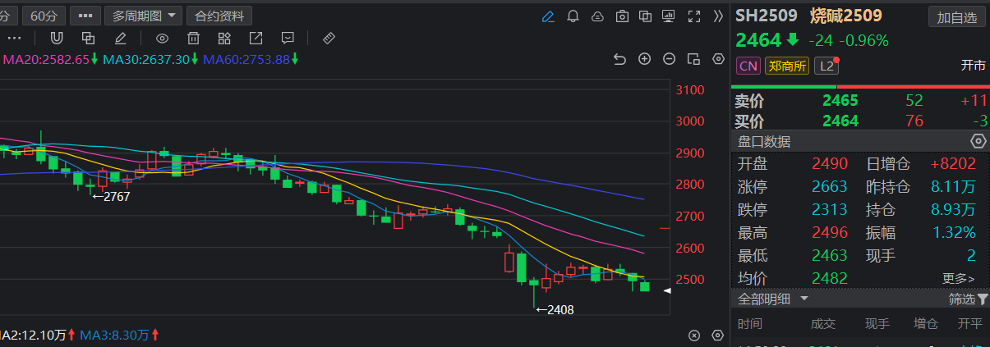Switch to the 60分 period tab

click(43, 16)
